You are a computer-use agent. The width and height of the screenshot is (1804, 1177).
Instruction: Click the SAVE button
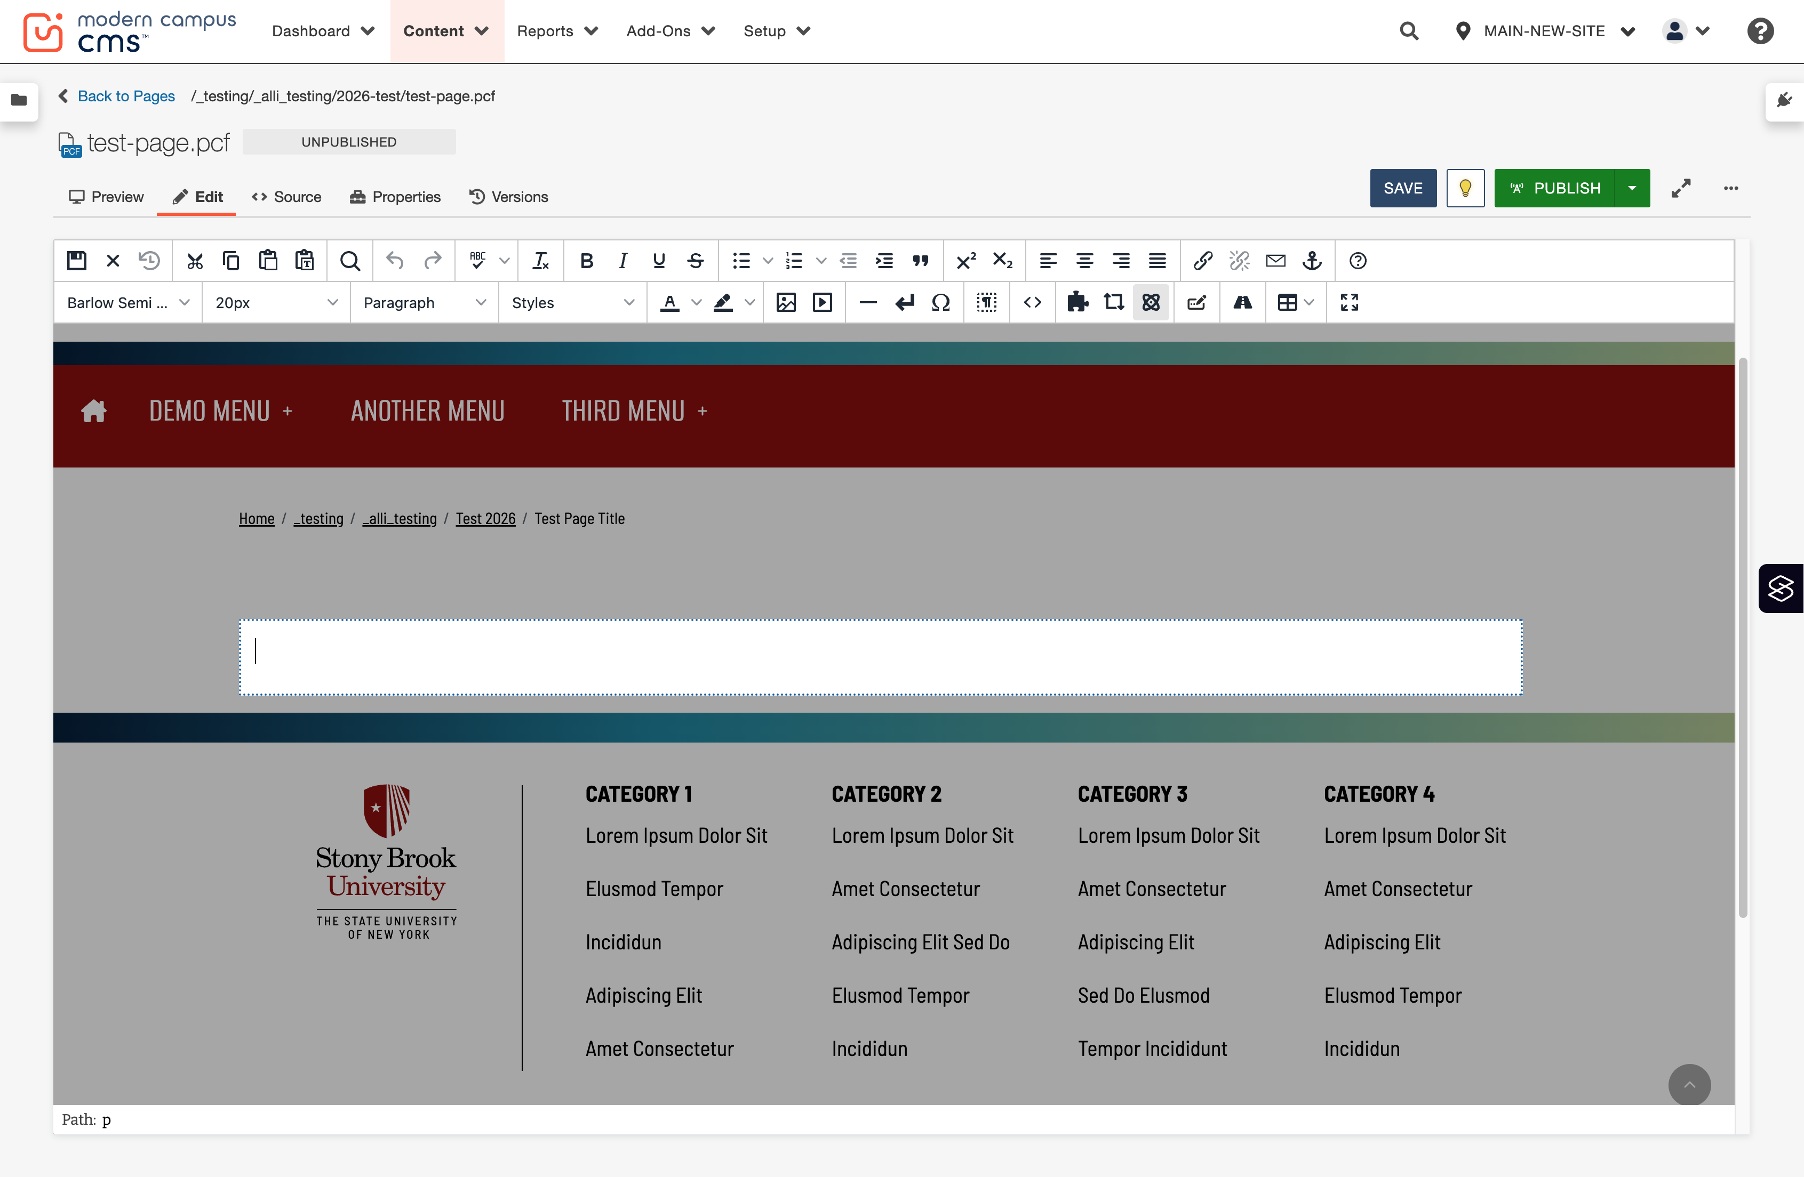tap(1403, 188)
